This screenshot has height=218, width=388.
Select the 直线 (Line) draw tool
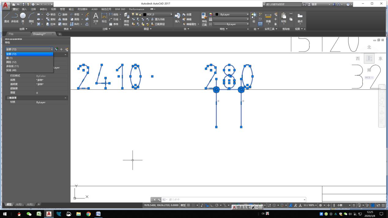[x=6, y=17]
